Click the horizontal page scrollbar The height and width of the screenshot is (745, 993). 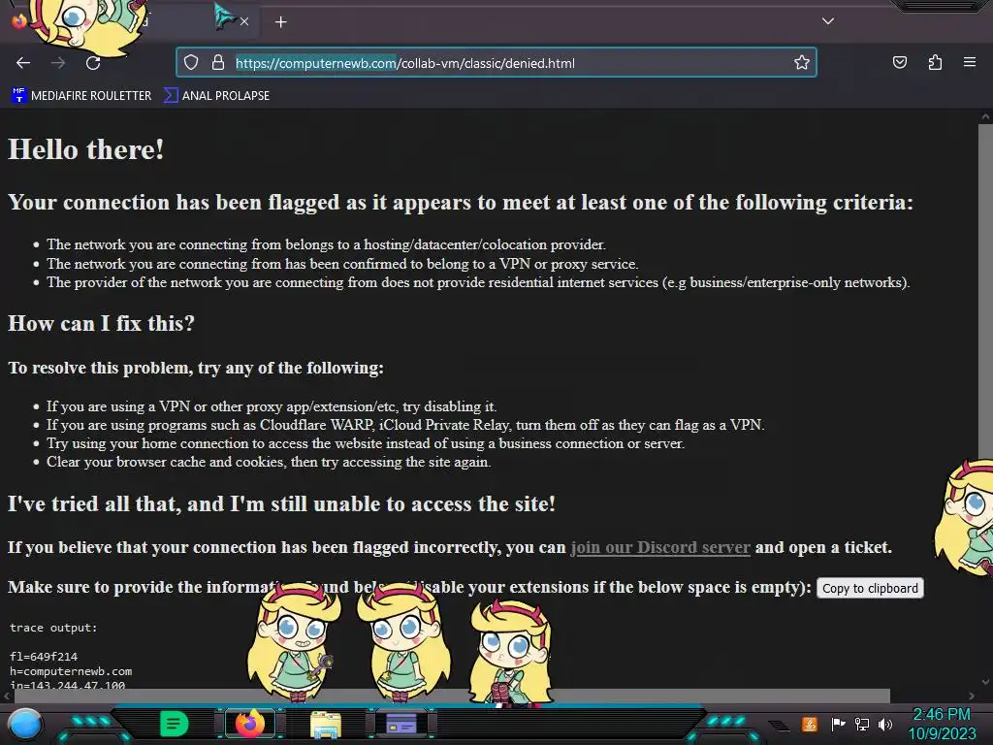(x=452, y=696)
